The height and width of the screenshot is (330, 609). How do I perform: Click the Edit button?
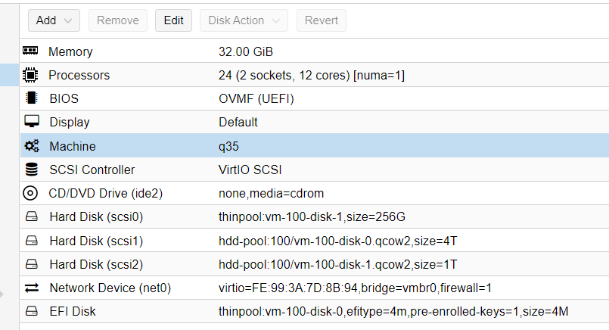(173, 20)
